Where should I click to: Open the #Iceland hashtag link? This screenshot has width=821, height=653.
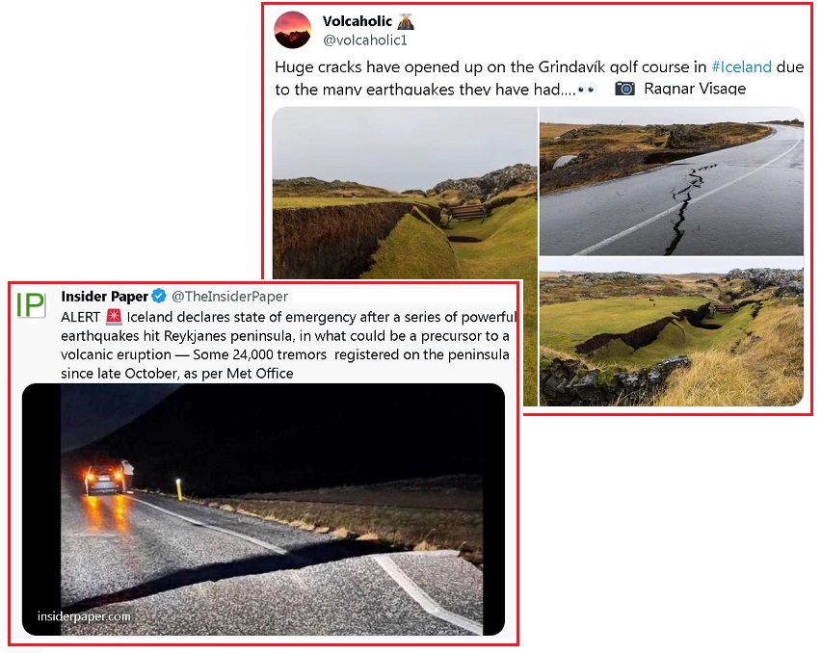741,67
